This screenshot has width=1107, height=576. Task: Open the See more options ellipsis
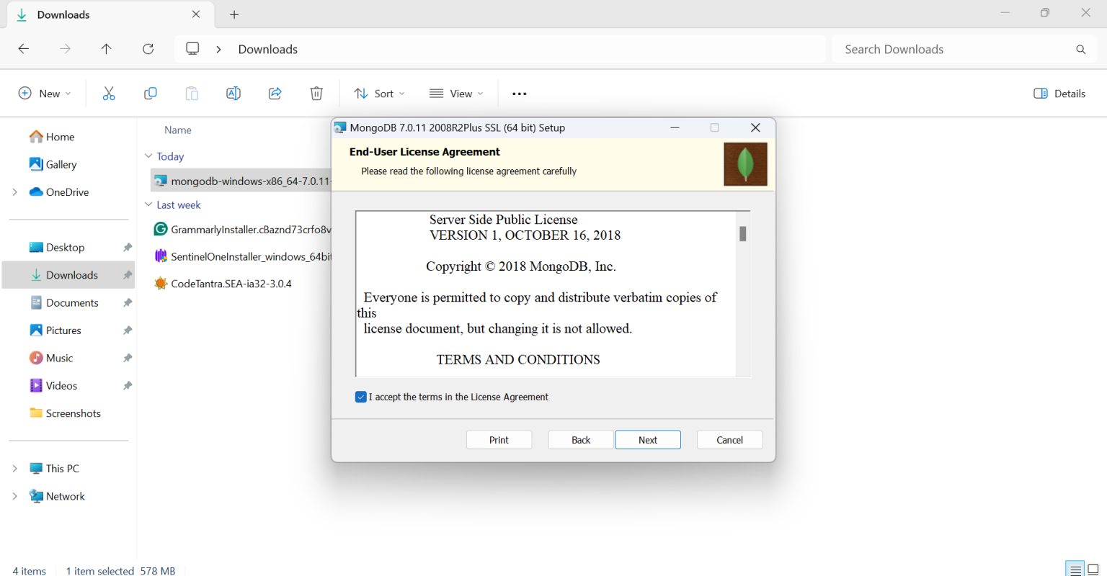tap(519, 94)
